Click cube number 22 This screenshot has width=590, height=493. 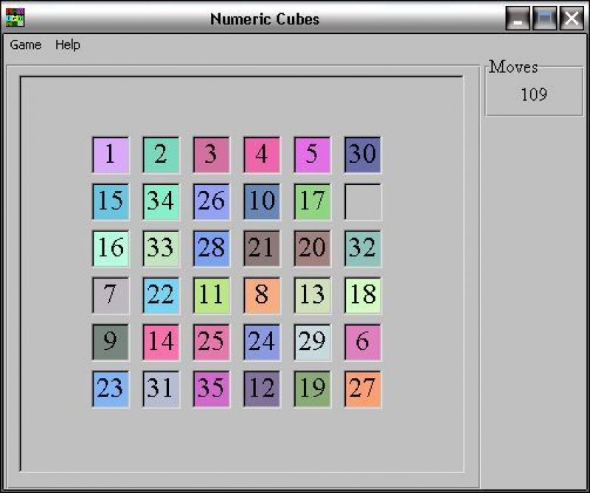[x=161, y=296]
